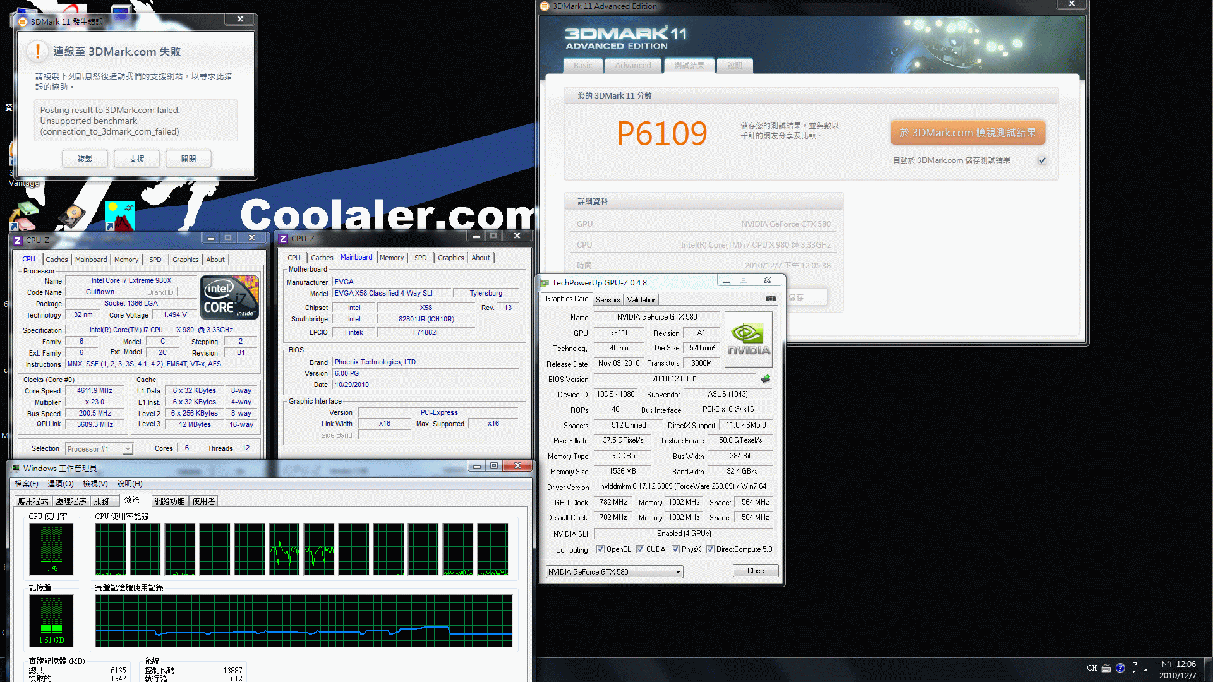Click the 支援 button in error dialog
Viewport: 1213px width, 682px height.
pos(136,159)
